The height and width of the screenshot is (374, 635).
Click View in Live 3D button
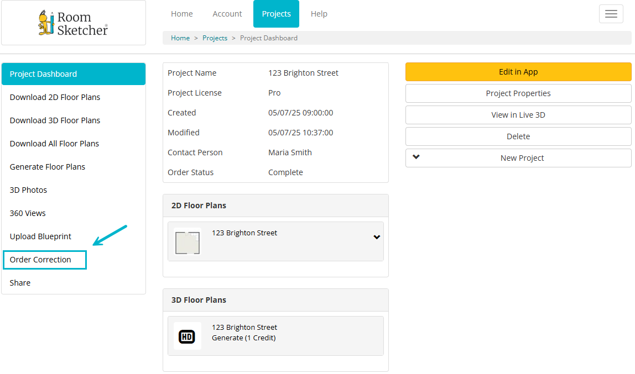pyautogui.click(x=518, y=115)
